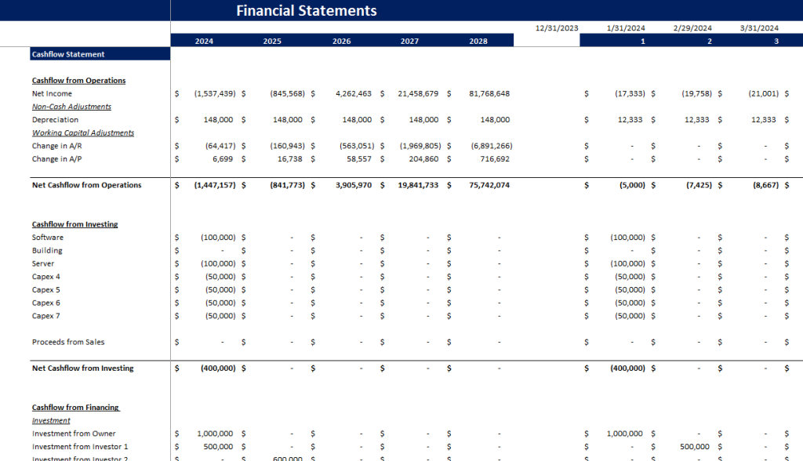Select the Cashflow from Investing heading
803x461 pixels.
pyautogui.click(x=74, y=224)
